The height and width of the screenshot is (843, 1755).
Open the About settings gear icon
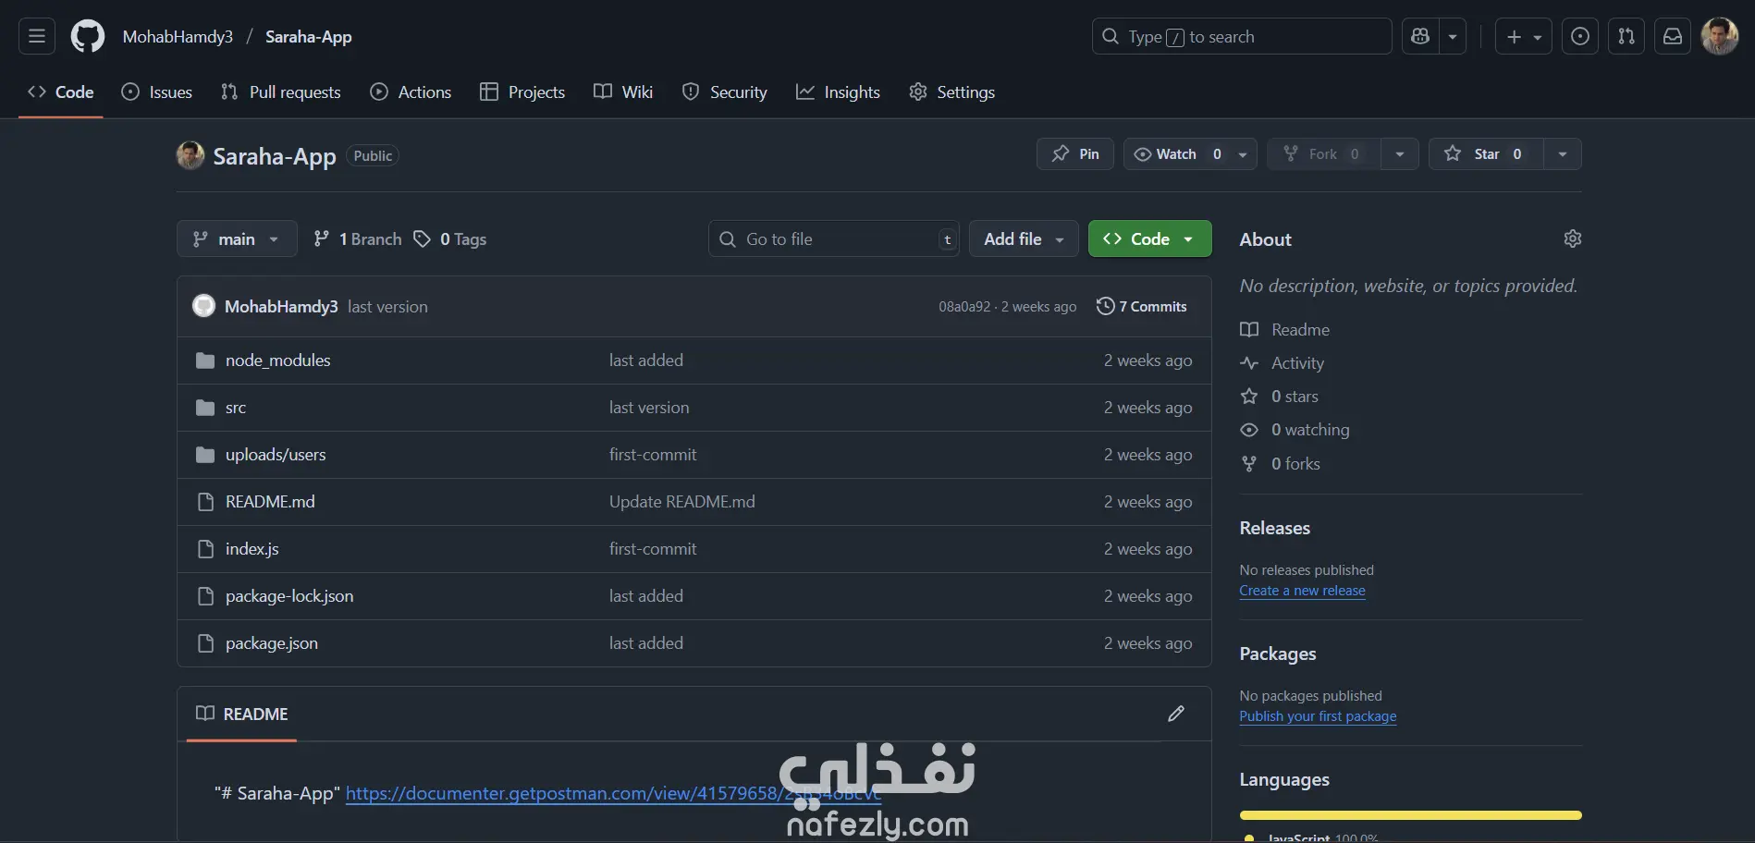tap(1572, 238)
